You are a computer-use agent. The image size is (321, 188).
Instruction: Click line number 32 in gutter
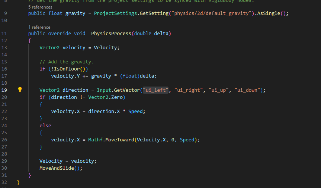click(x=4, y=182)
